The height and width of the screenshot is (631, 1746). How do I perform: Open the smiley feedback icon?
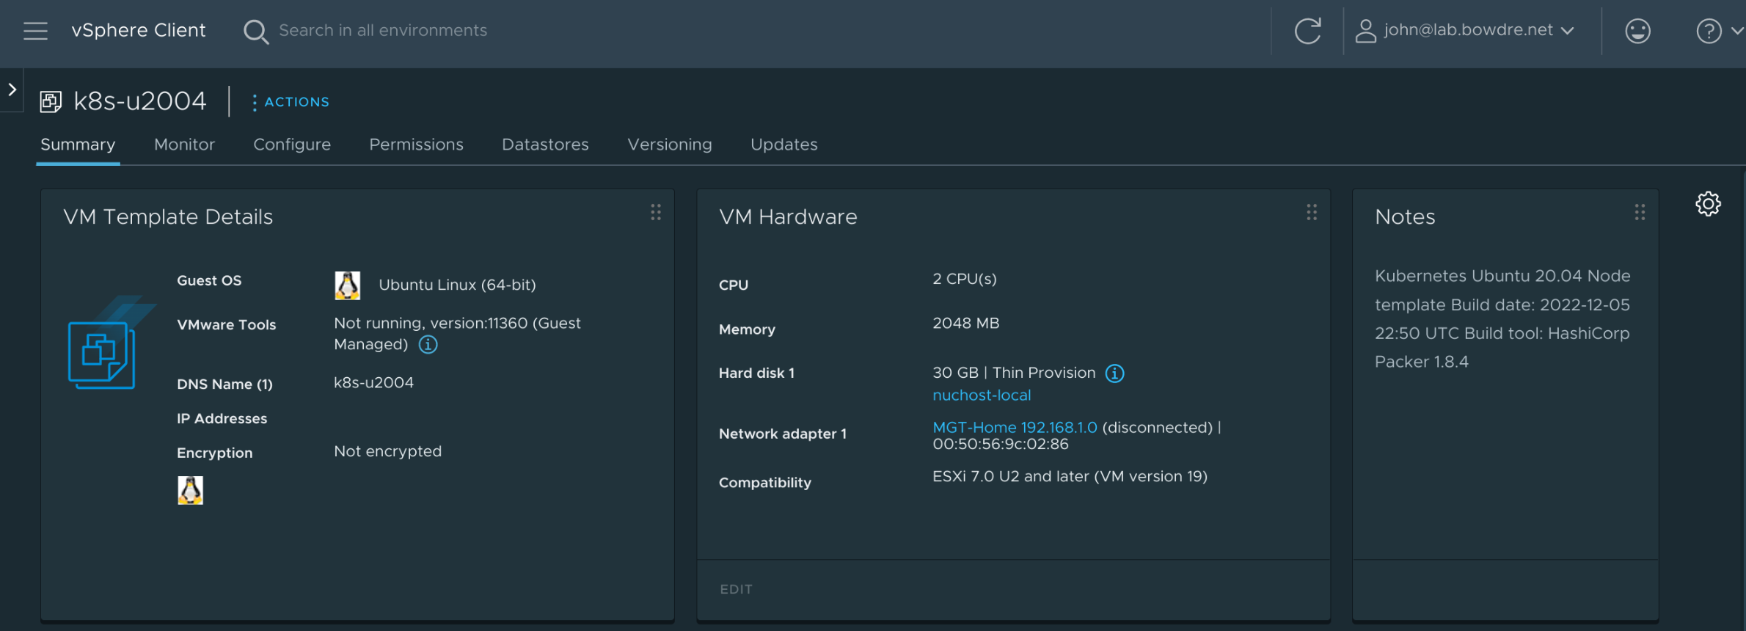1637,31
